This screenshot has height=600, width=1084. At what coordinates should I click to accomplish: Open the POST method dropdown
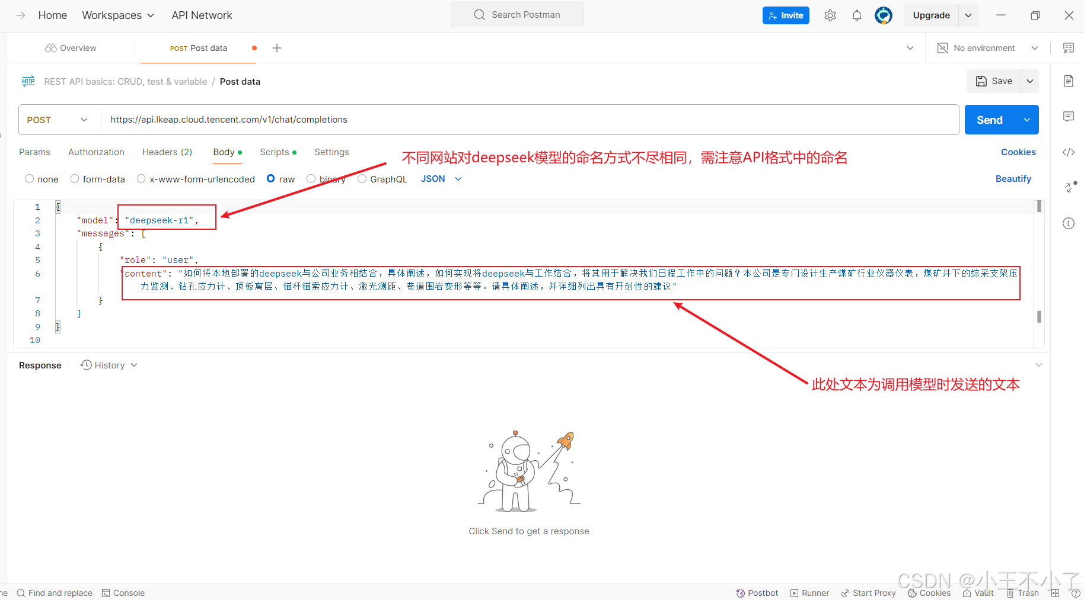coord(57,120)
